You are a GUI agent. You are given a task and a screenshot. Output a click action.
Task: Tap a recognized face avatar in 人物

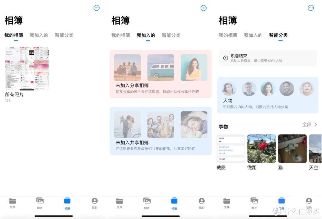[x=228, y=88]
